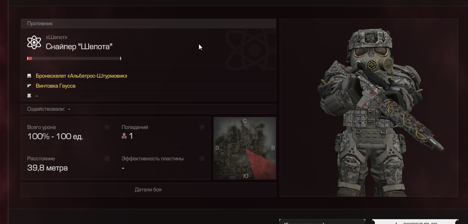Click the «Шепот» faction label
Viewport: 468px width, 224px height.
[57, 37]
